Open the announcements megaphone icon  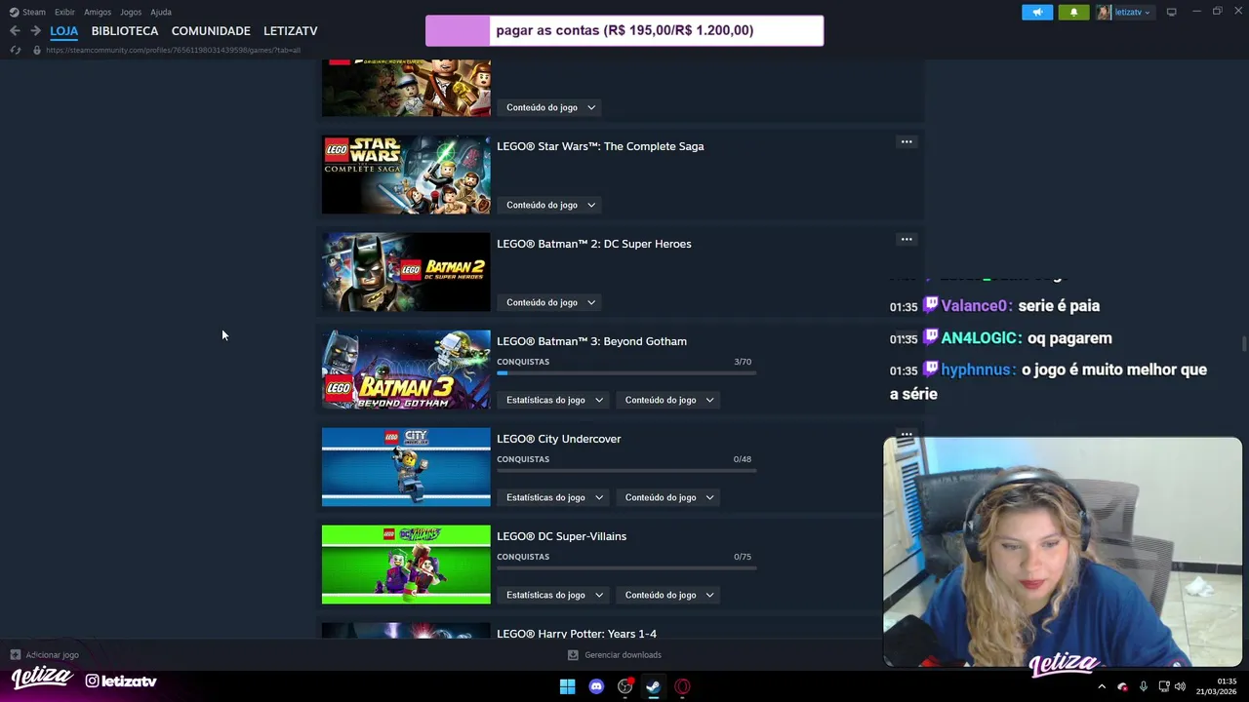pos(1037,12)
